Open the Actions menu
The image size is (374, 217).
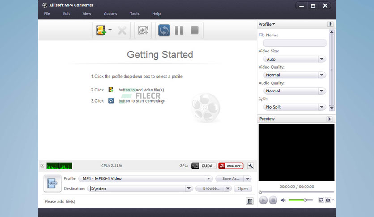(110, 13)
